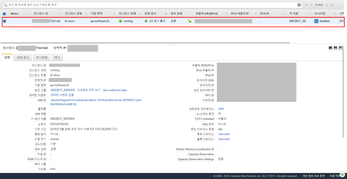Click the t2.micro cell in instance row

69,21
